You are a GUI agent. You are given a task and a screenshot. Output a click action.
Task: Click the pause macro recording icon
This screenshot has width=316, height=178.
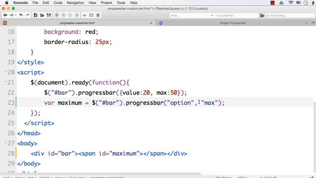63,15
